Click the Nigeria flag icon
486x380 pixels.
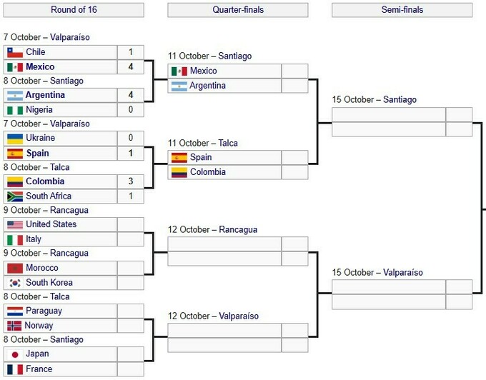[x=14, y=110]
